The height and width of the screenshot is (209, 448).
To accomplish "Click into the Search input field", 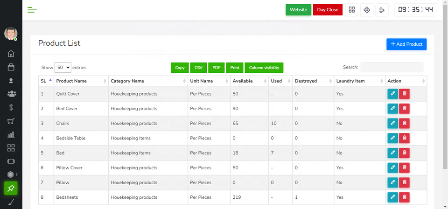I will coord(392,68).
